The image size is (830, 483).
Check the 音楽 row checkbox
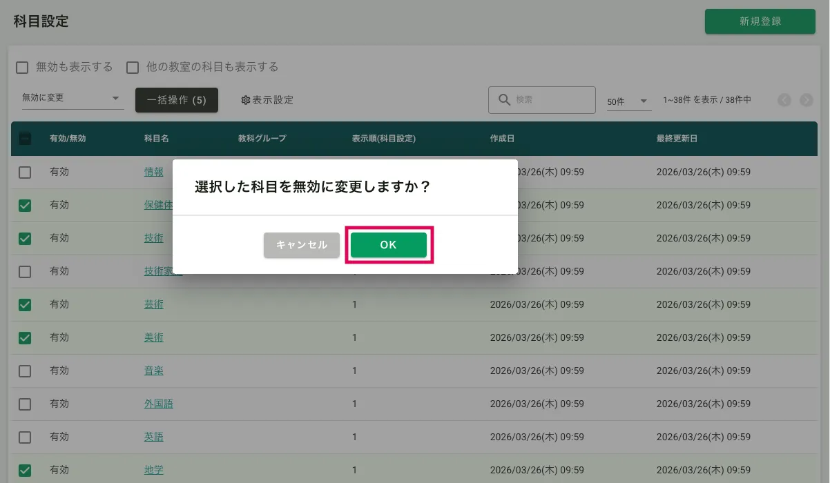(25, 371)
